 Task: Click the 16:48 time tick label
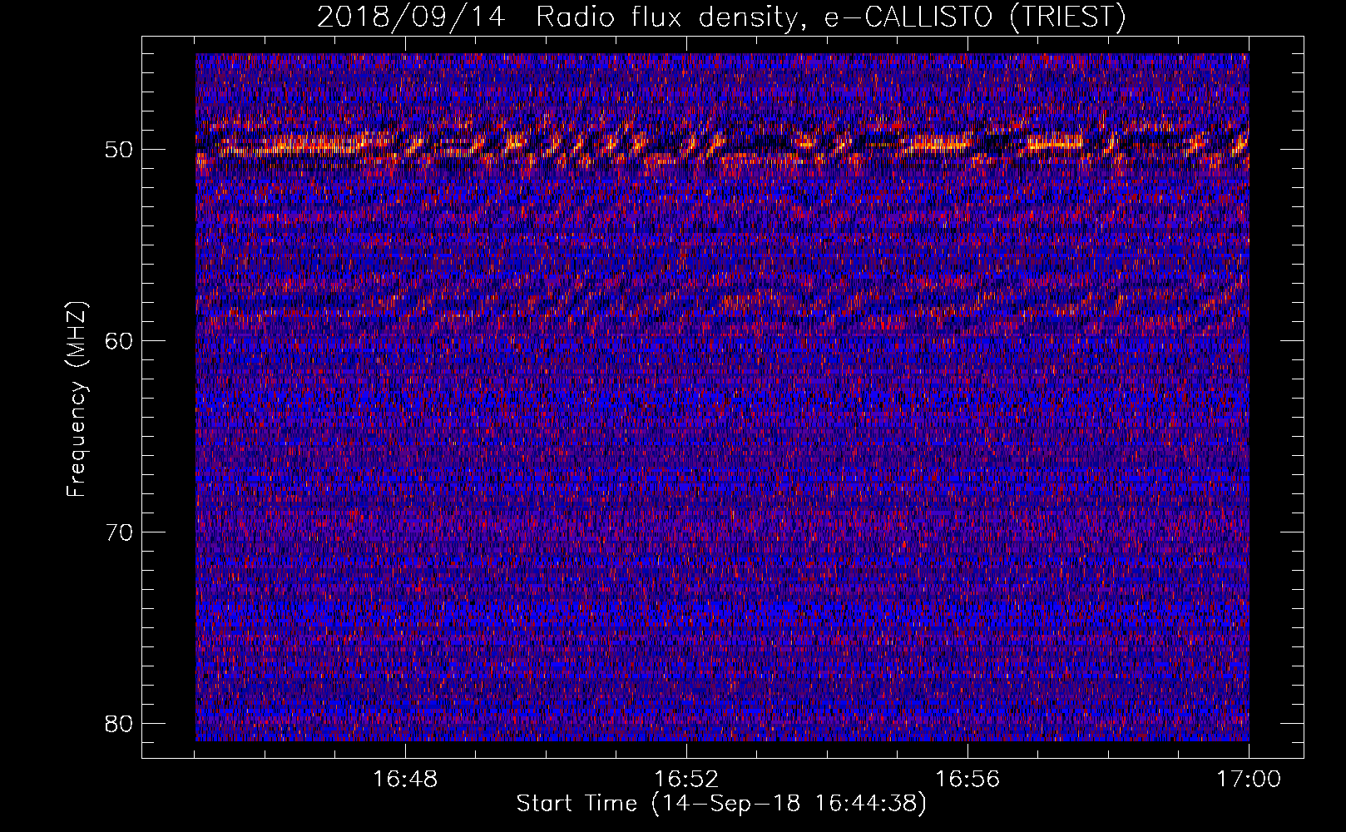(x=405, y=780)
